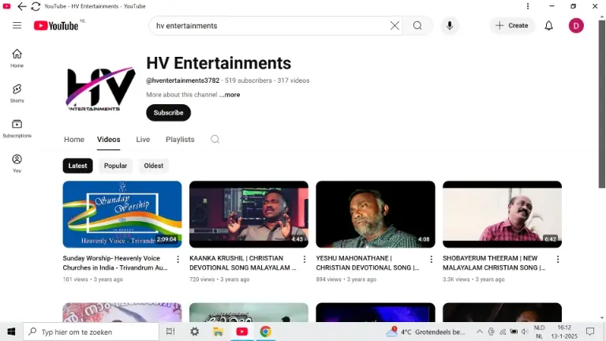Open Windows notification center
The image size is (606, 341).
pos(590,332)
